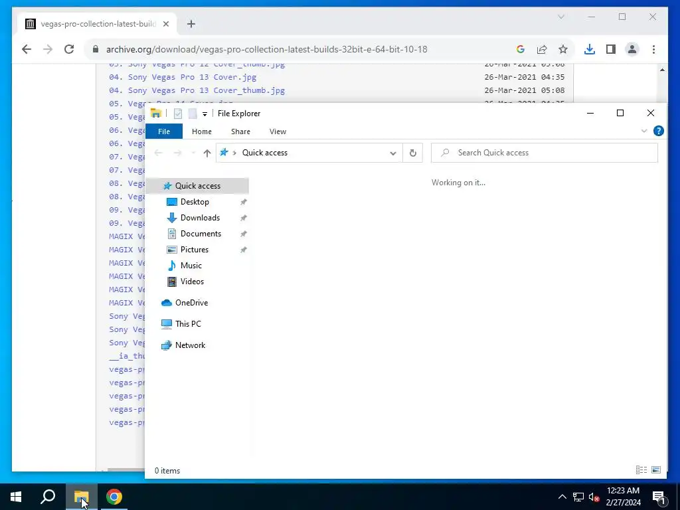Minimize the File Explorer window
Image resolution: width=680 pixels, height=510 pixels.
pyautogui.click(x=590, y=113)
